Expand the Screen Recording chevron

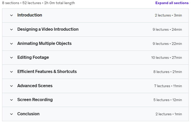pyautogui.click(x=11, y=100)
